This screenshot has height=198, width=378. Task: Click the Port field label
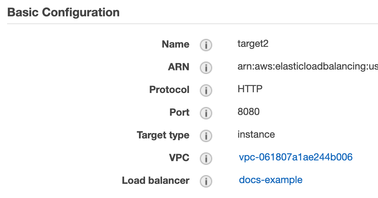click(x=179, y=112)
